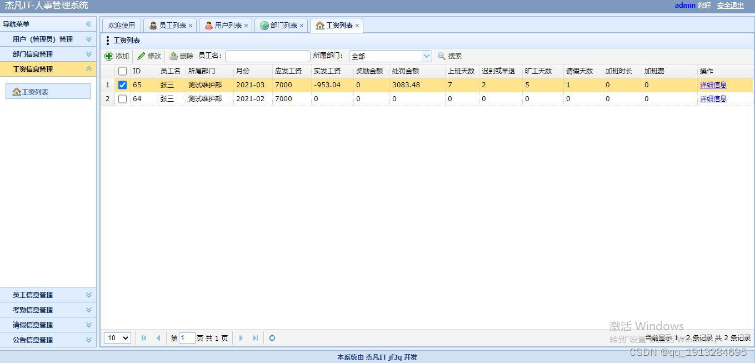Click the magnifier Search (搜索) icon
Screen dimensions: 755x363
(442, 56)
